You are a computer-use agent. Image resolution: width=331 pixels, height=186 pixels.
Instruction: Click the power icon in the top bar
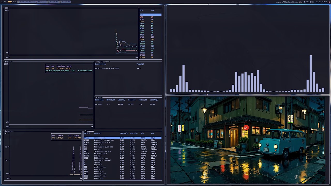coord(329,2)
